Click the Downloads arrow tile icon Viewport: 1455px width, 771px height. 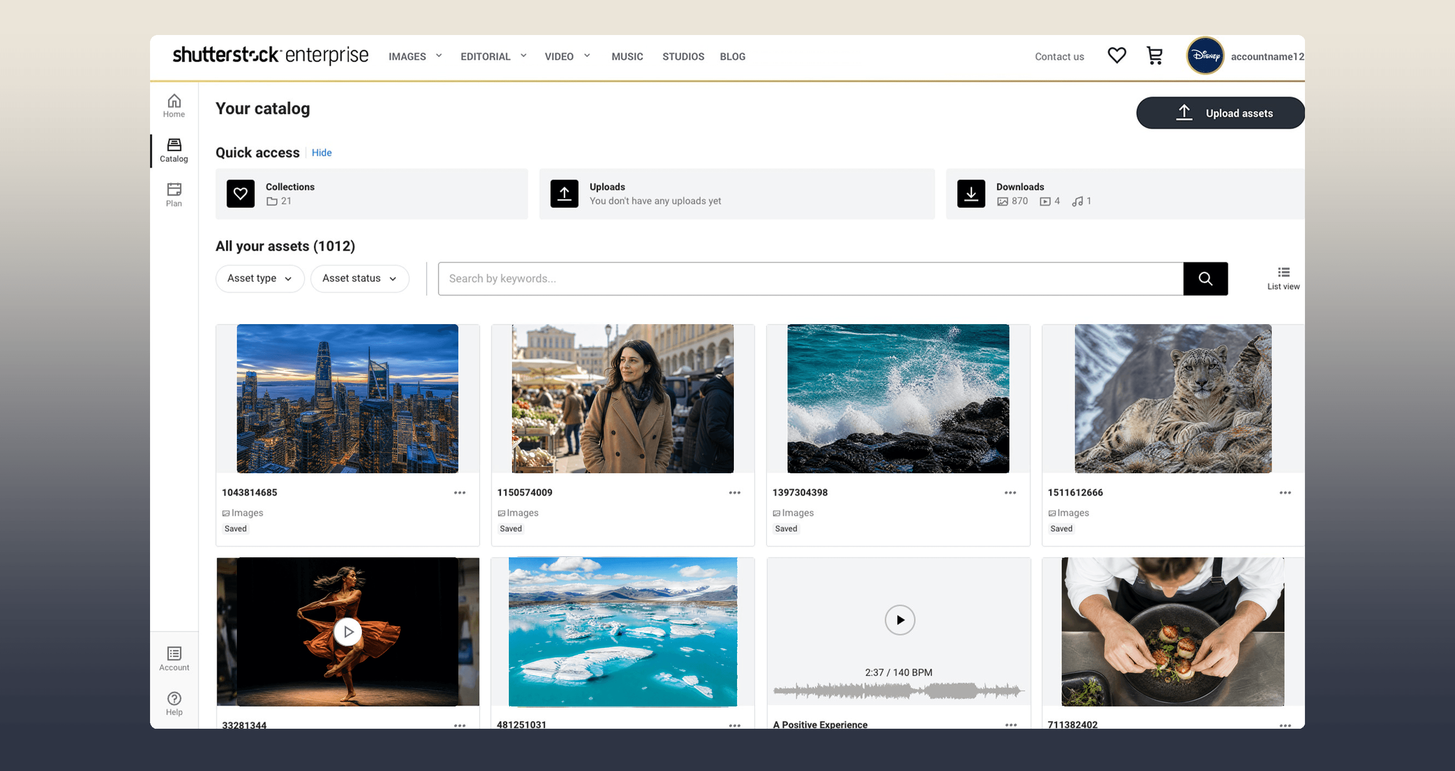point(971,194)
